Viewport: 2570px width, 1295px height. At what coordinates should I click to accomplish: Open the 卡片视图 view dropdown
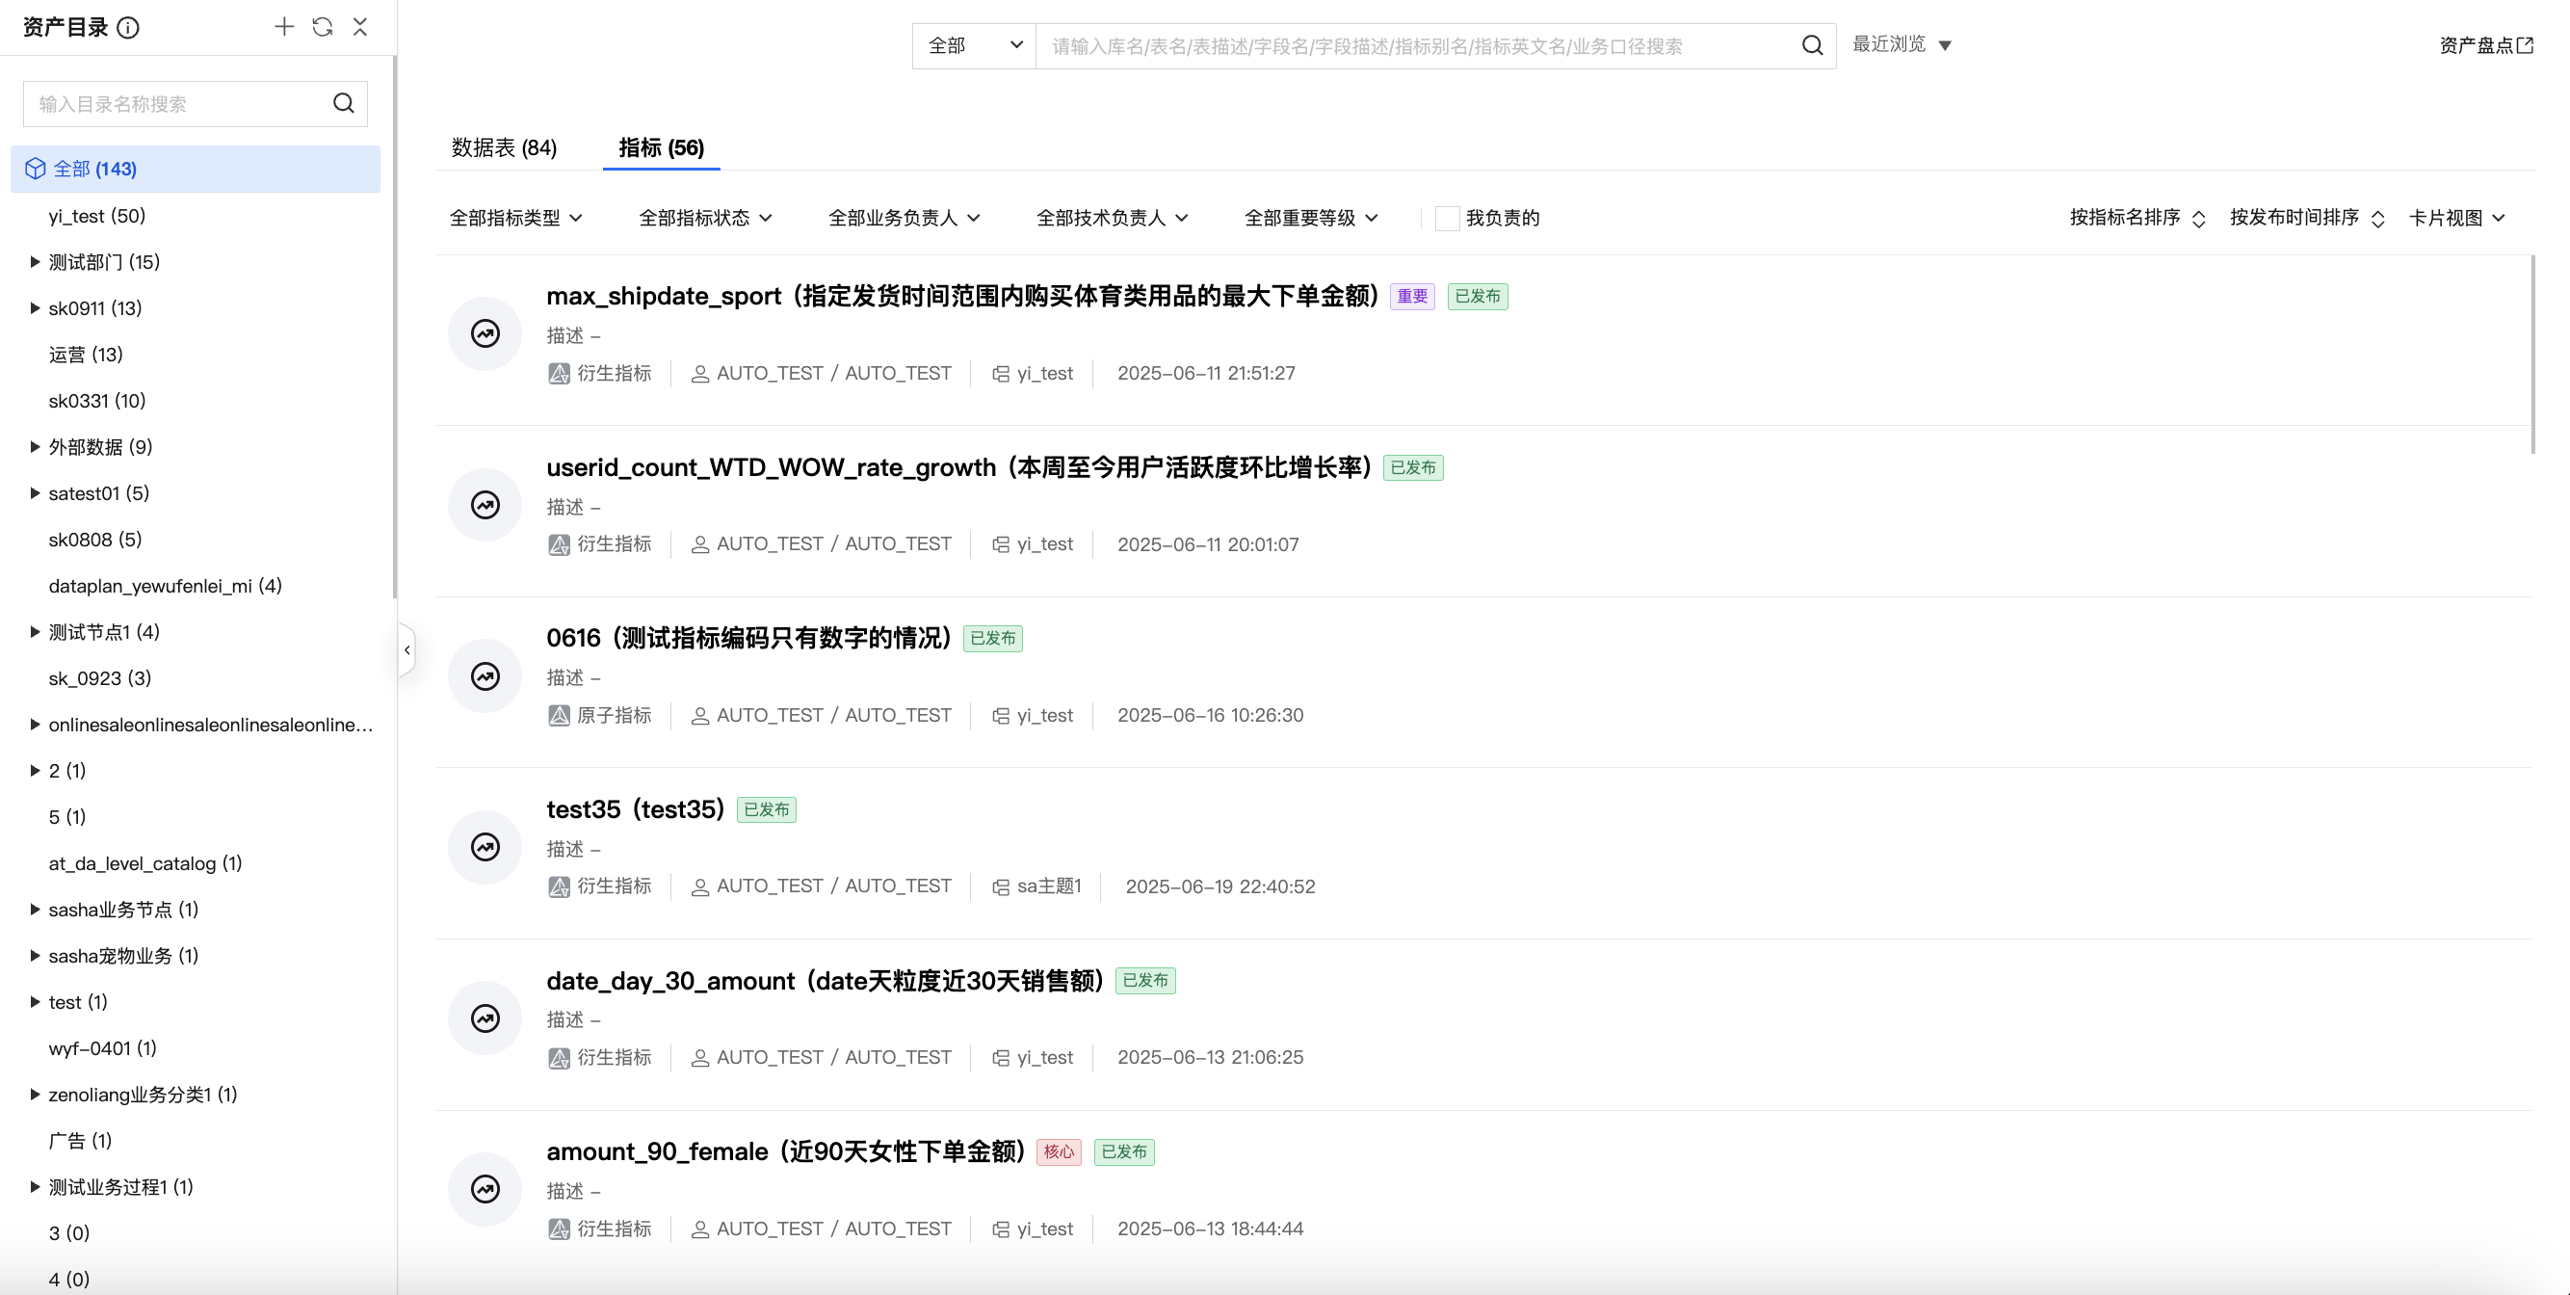point(2456,219)
